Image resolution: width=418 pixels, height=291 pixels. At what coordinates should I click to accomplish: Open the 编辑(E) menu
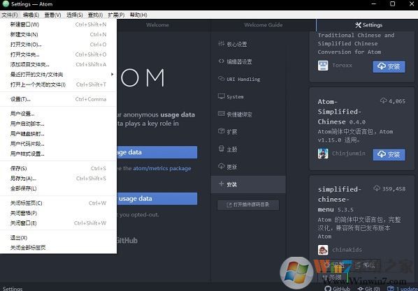[x=31, y=15]
